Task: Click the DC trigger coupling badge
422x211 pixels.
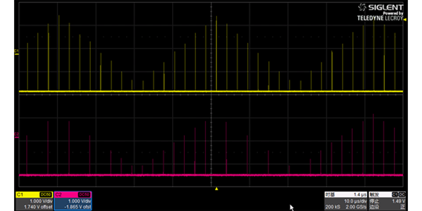Action: point(401,194)
